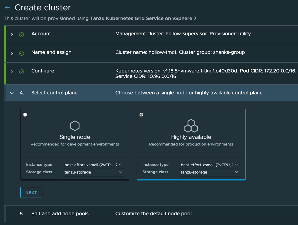Viewport: 298px width, 225px height.
Task: Click the green checkmark icon for Configure
Action: coord(22,72)
